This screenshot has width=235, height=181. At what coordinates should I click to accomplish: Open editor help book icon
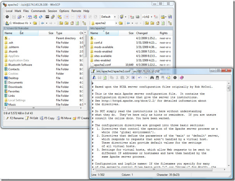click(x=182, y=77)
